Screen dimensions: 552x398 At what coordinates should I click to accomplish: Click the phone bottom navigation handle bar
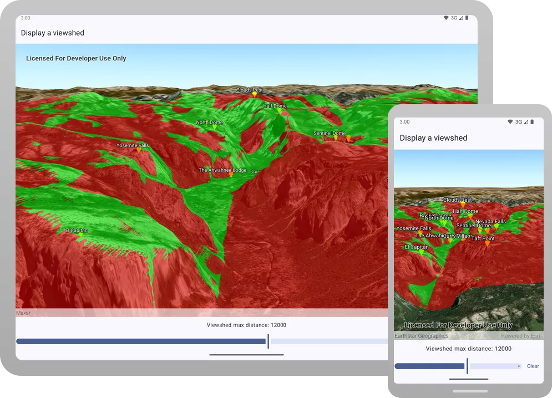click(x=469, y=379)
